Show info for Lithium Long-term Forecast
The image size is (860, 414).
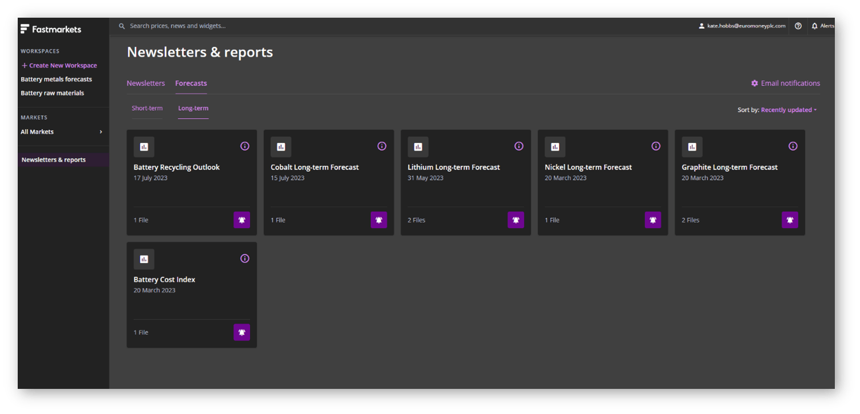point(519,146)
